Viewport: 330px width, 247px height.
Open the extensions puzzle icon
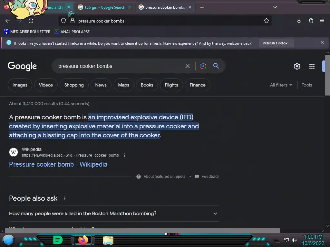(311, 21)
